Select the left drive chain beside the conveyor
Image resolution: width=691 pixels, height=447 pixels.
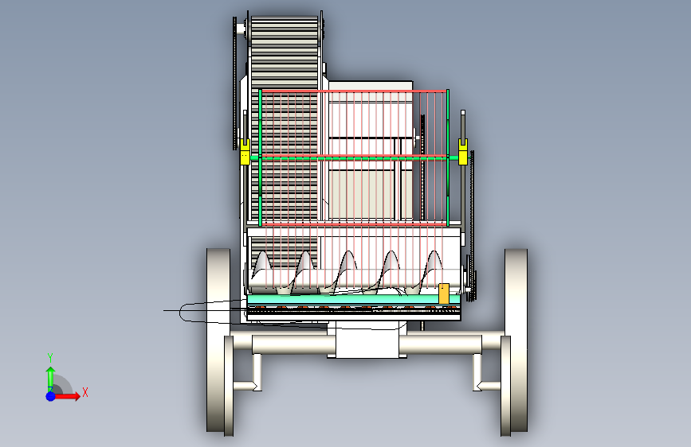tap(235, 84)
